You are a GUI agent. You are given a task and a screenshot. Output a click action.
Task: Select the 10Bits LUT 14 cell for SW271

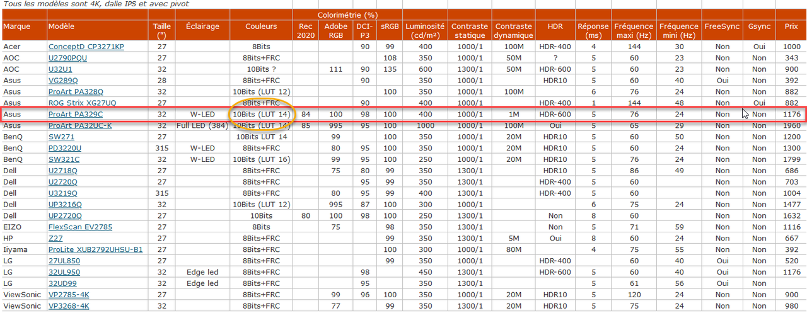coord(262,137)
